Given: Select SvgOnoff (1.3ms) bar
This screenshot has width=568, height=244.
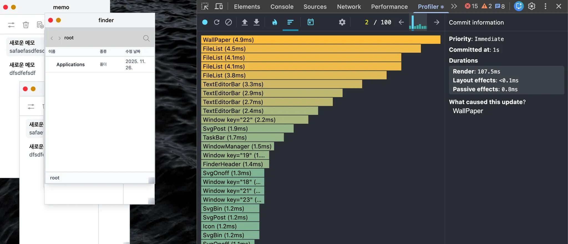Looking at the screenshot, I should [x=233, y=173].
